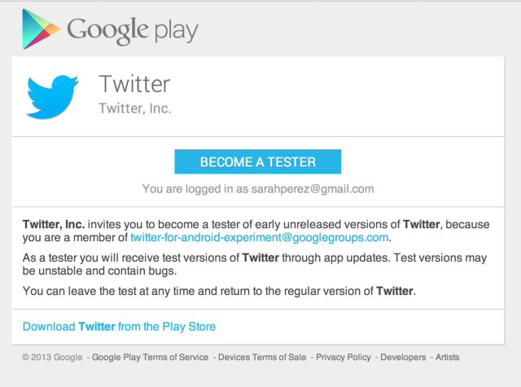521x387 pixels.
Task: Open the twitter-for-android-experiment@googlegroups.com link
Action: tap(260, 237)
